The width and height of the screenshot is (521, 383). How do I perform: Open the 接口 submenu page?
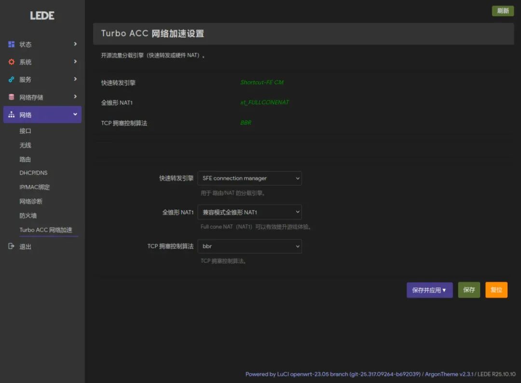pos(25,131)
